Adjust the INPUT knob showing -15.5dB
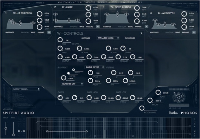Image resolution: width=200 pixels, height=139 pixels. coord(60,48)
